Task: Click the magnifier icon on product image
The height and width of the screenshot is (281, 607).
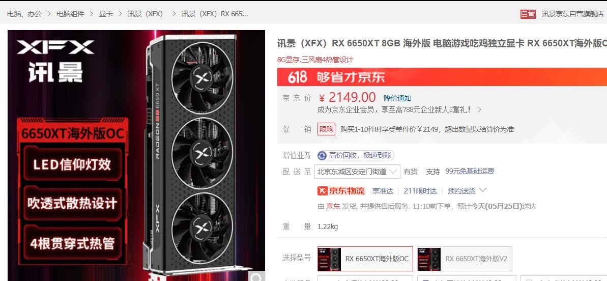Action: pos(256,277)
